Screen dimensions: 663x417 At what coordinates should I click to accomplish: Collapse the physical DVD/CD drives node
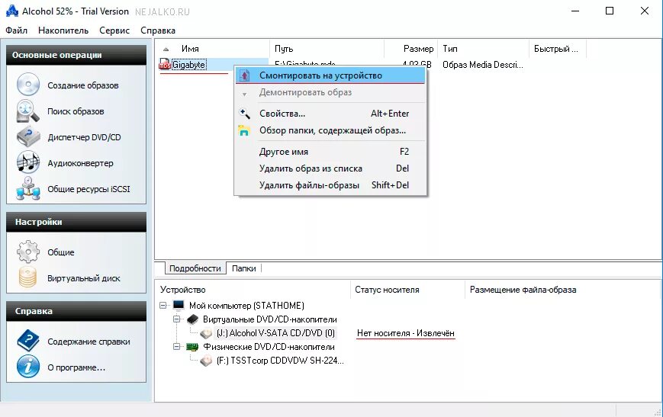click(177, 347)
